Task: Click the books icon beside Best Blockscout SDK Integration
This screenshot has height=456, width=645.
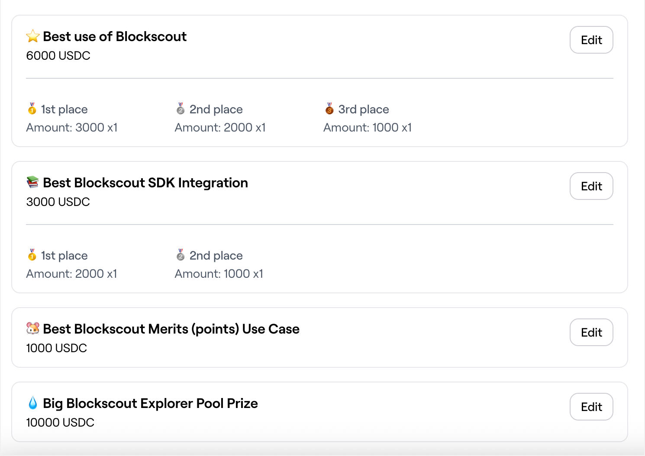Action: coord(33,183)
